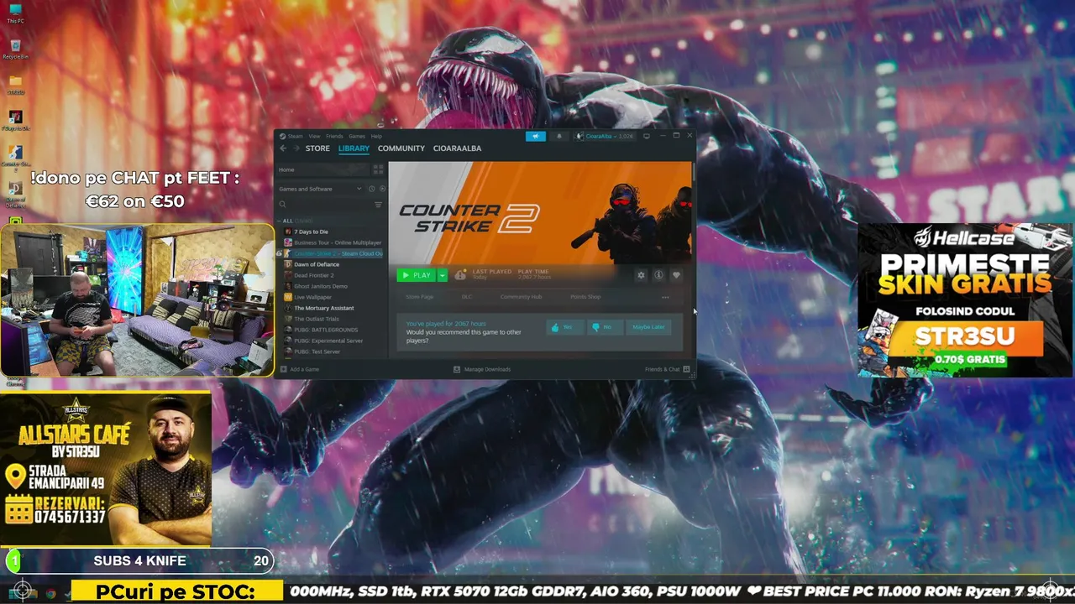
Task: Open Counter-Strike 2 settings gear icon
Action: click(641, 275)
